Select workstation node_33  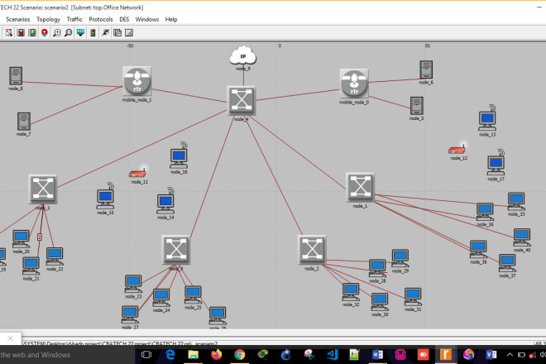[516, 202]
